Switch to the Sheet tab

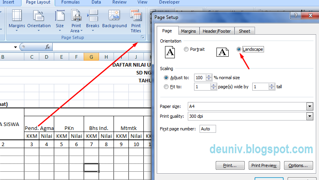click(244, 31)
